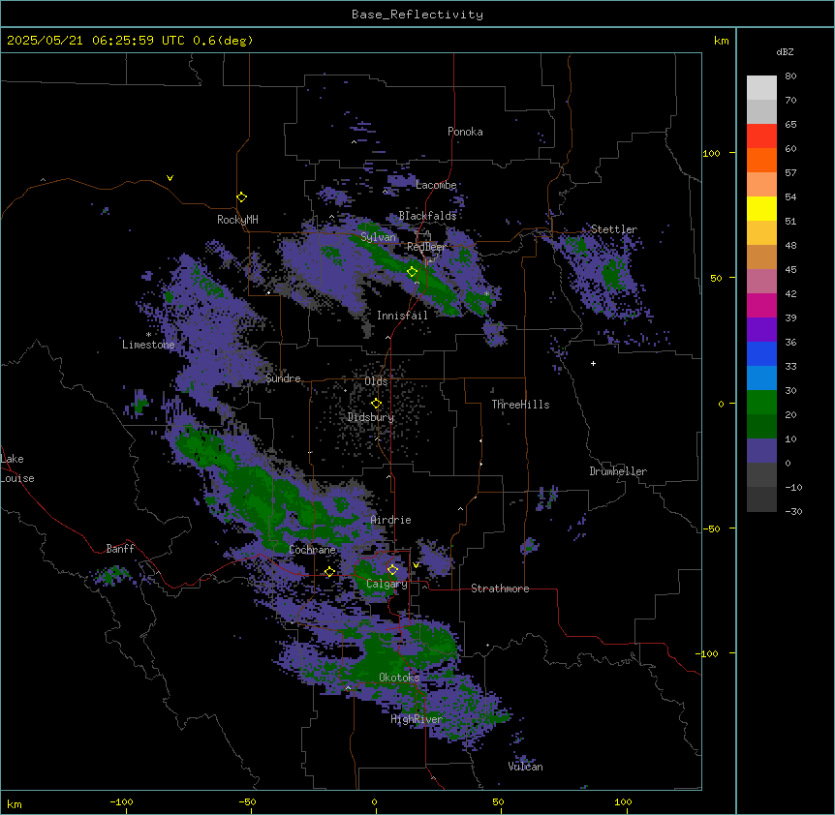
Task: Click the Blackfalds city label
Action: pyautogui.click(x=427, y=216)
